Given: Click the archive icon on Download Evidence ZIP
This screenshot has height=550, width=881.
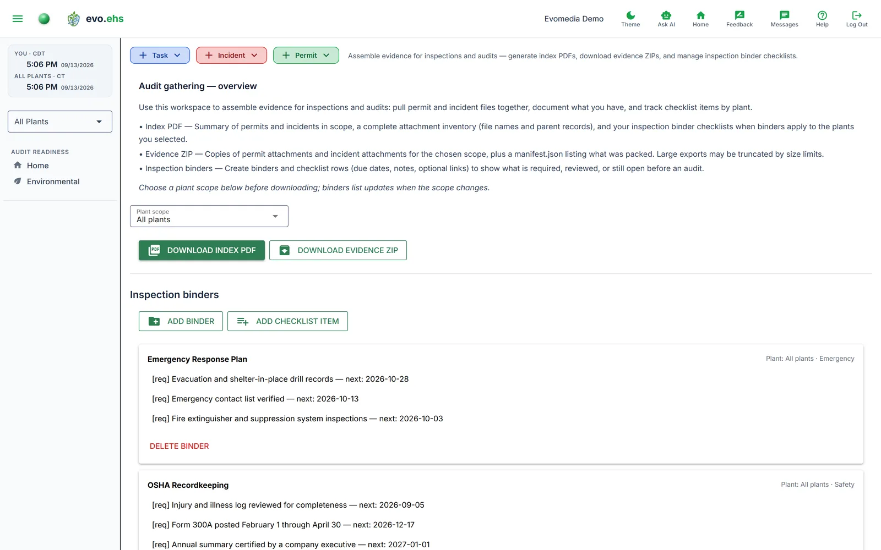Looking at the screenshot, I should (284, 250).
